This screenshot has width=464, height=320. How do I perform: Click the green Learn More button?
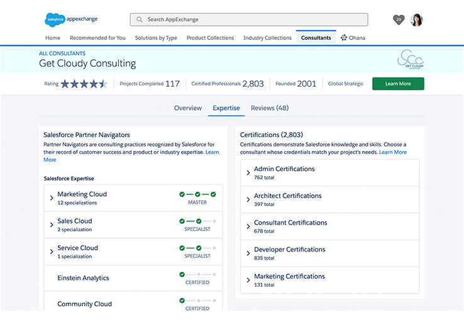click(398, 84)
